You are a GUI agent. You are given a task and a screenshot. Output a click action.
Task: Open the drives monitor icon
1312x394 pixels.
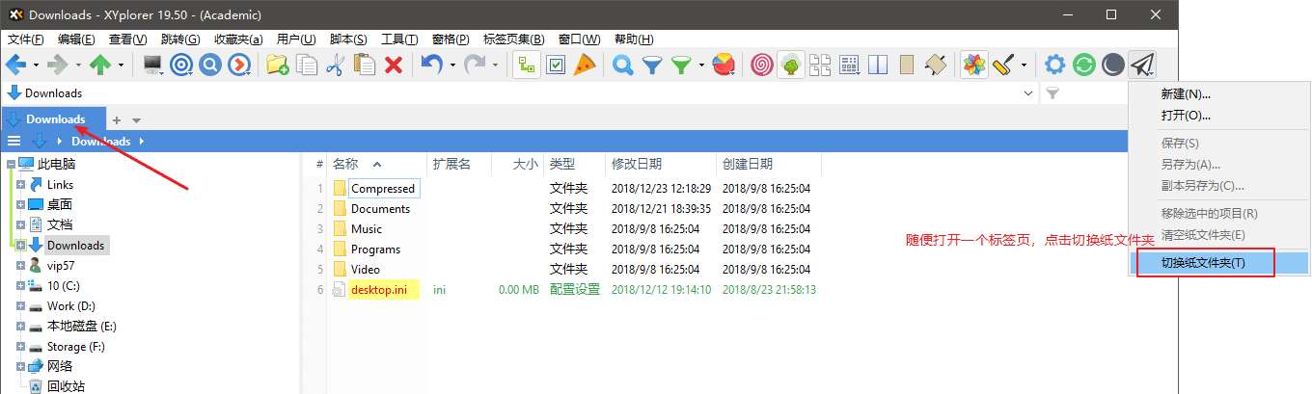(152, 65)
